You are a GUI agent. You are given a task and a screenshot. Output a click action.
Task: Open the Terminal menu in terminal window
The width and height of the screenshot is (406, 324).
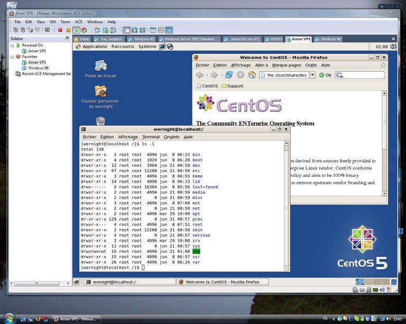[x=151, y=137]
